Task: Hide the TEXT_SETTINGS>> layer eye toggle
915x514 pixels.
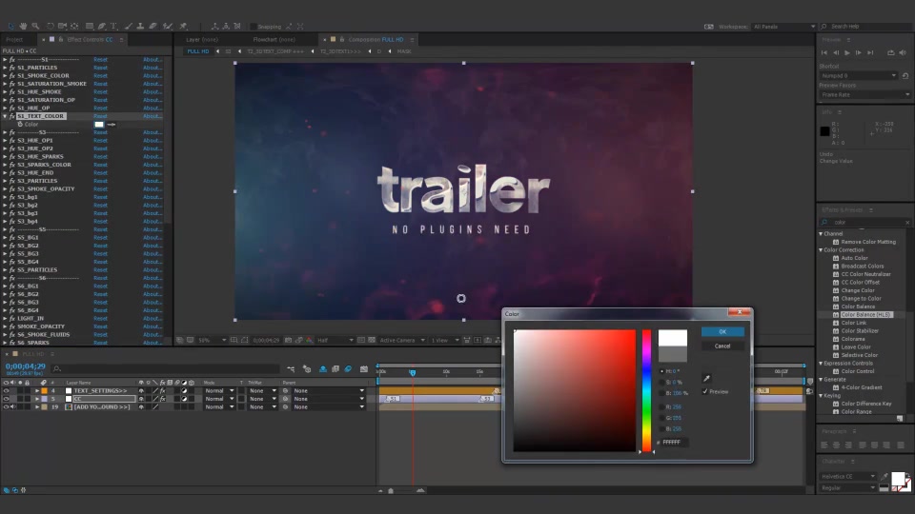Action: click(6, 391)
